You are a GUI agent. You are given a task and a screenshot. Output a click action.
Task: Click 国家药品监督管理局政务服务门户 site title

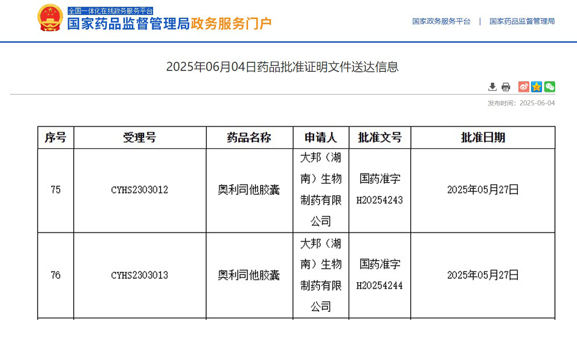pyautogui.click(x=169, y=24)
